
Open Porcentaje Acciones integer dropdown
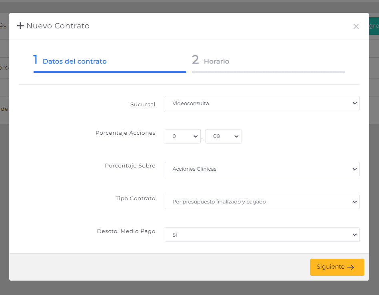coord(182,136)
